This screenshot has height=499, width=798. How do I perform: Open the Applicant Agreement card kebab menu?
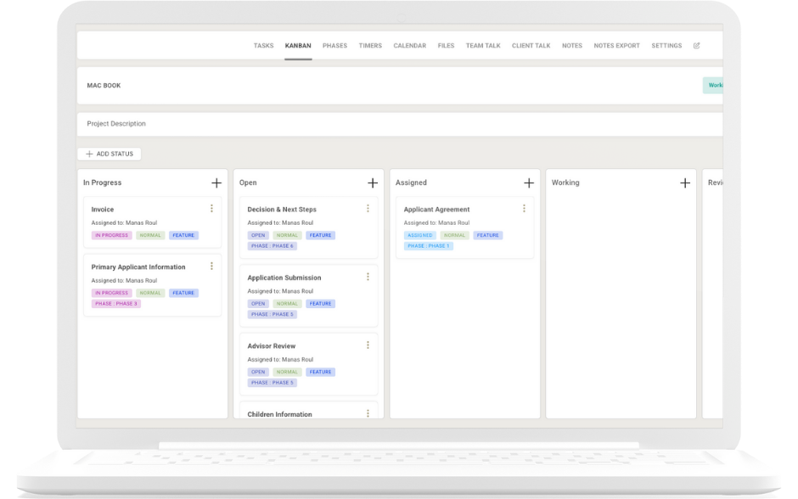tap(524, 209)
